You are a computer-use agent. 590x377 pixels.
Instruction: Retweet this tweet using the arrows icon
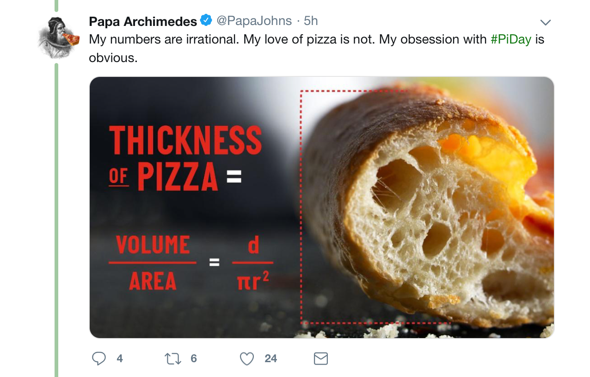point(173,358)
